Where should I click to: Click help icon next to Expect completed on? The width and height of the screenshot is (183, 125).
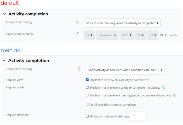[78, 34]
